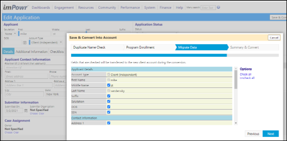Click the Next button
Viewport: 287px width, 141px height.
coord(270,134)
